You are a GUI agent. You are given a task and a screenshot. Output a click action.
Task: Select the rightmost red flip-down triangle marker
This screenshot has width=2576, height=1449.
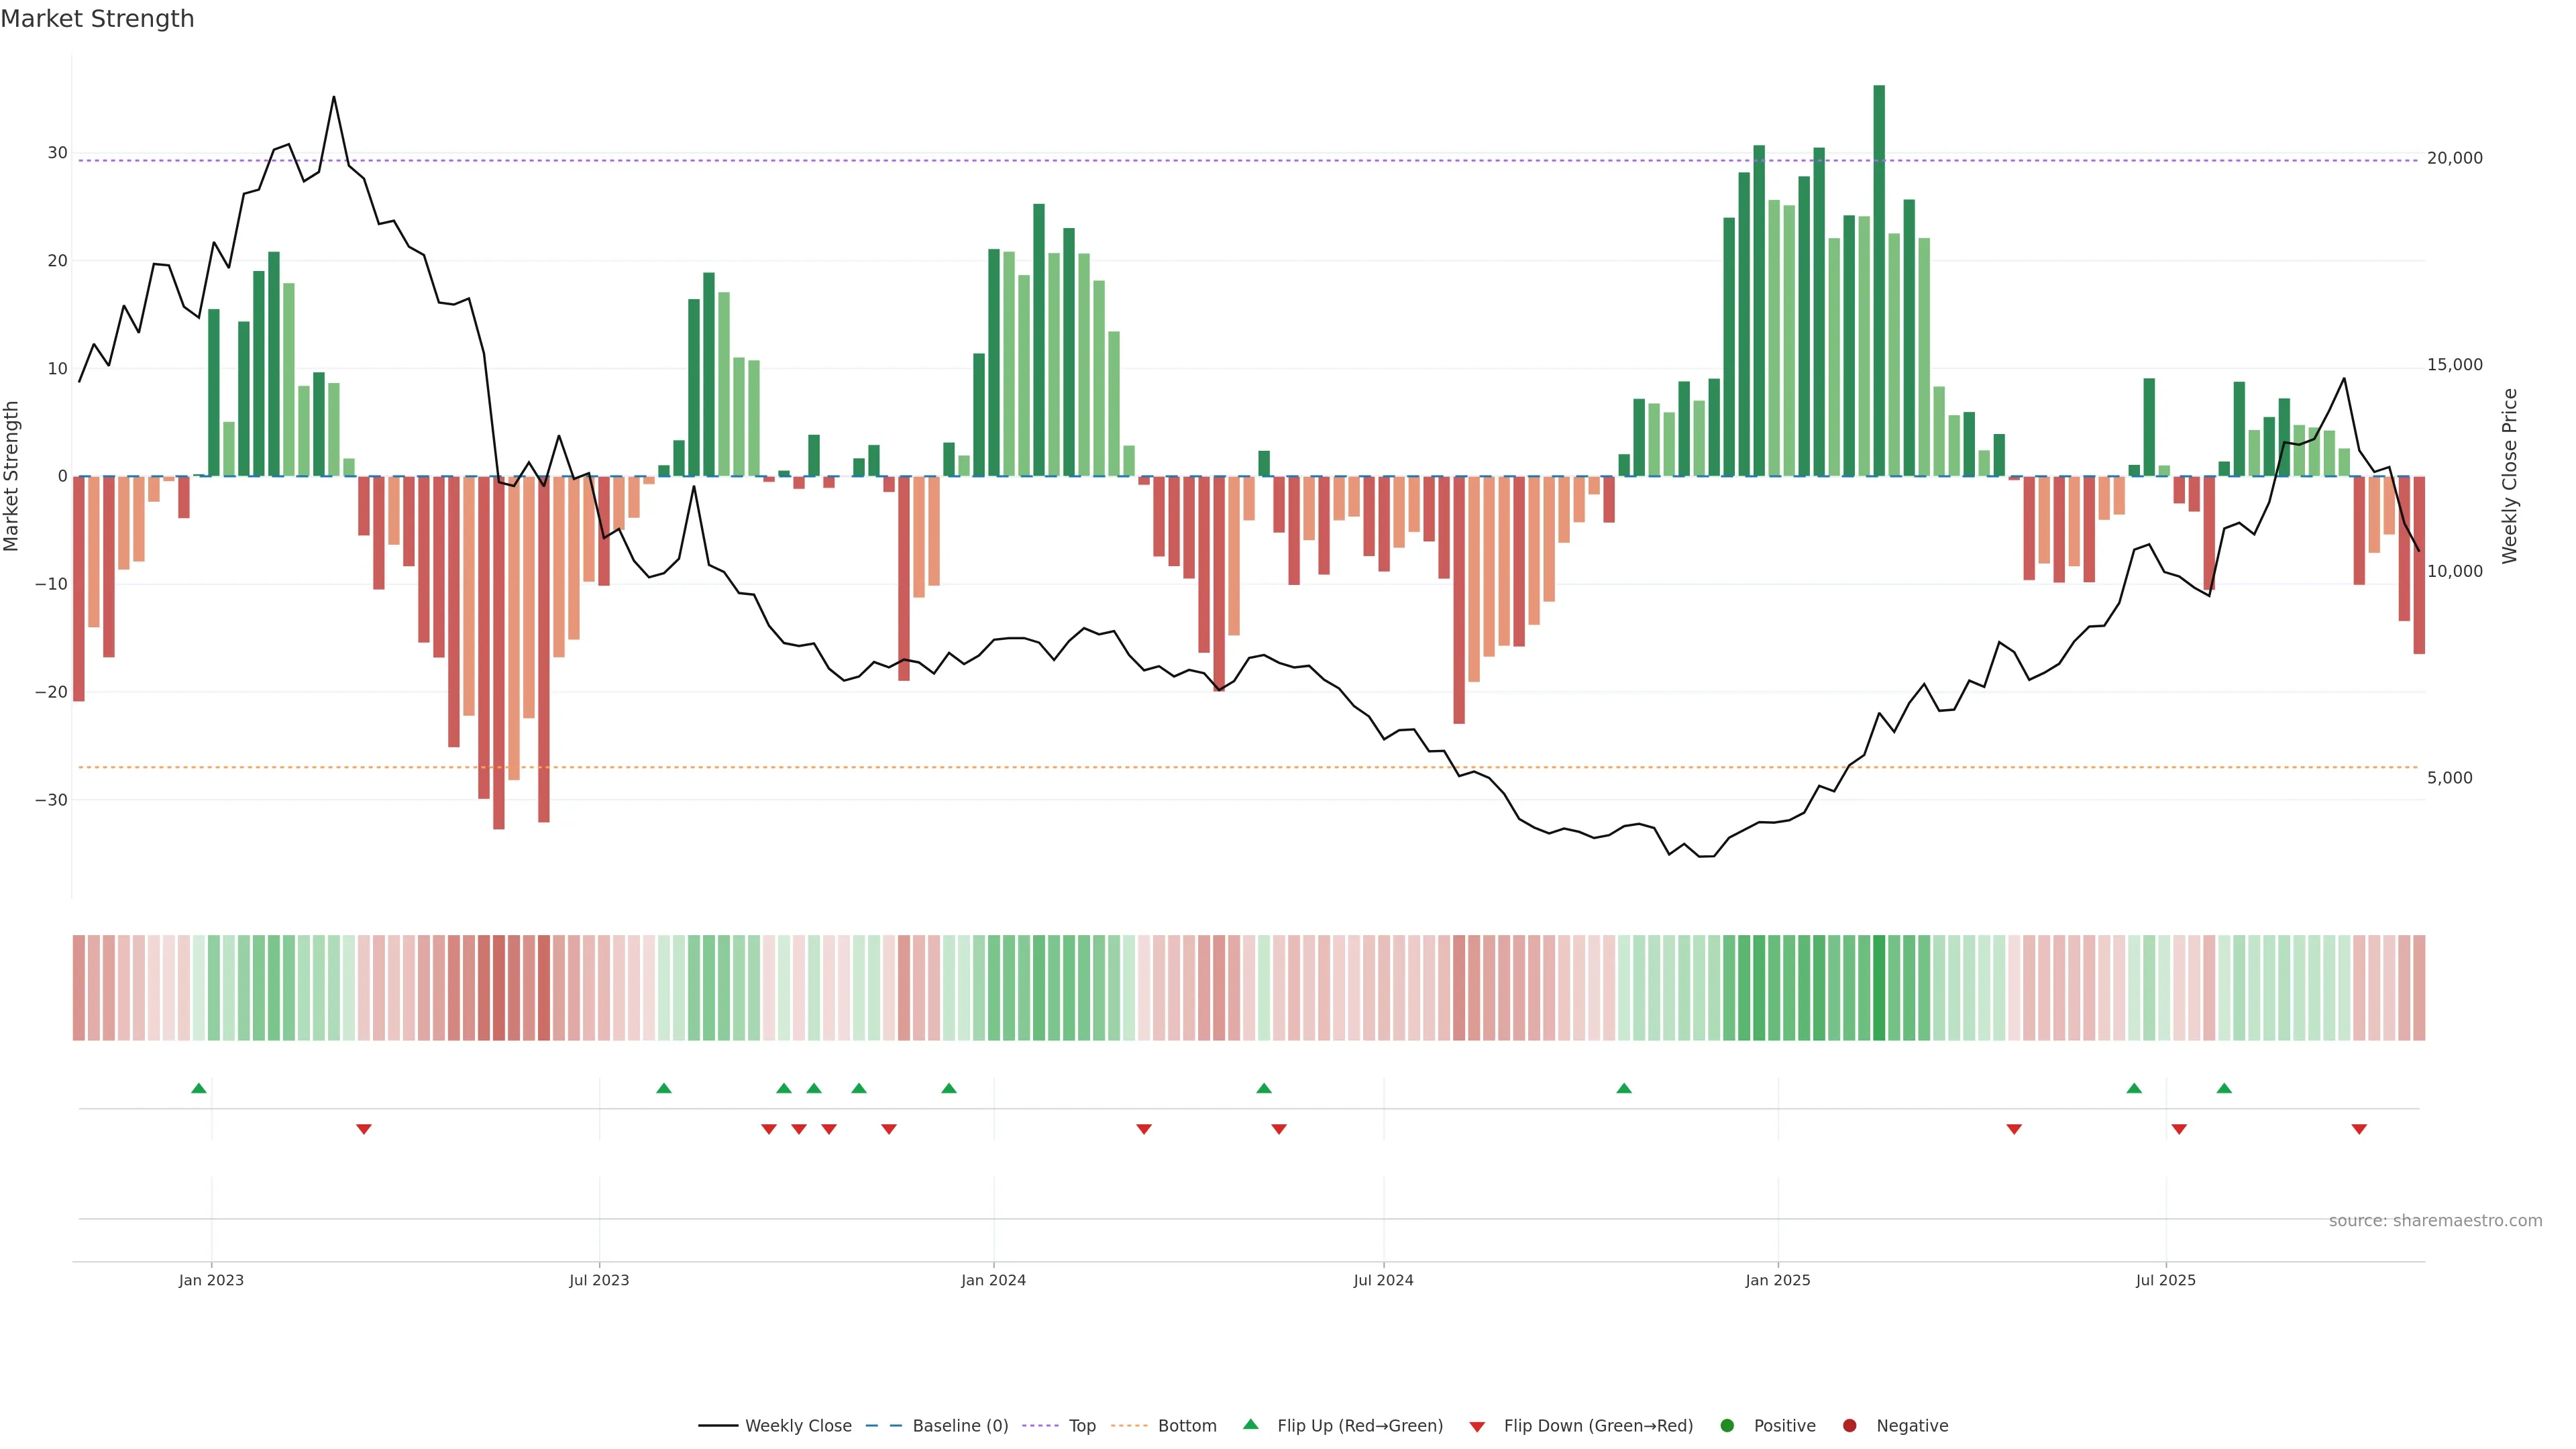point(2359,1129)
